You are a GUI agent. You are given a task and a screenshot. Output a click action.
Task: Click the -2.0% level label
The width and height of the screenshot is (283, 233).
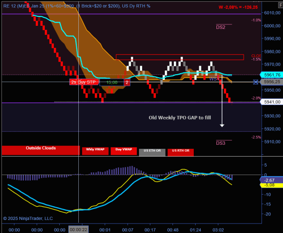pyautogui.click(x=256, y=98)
